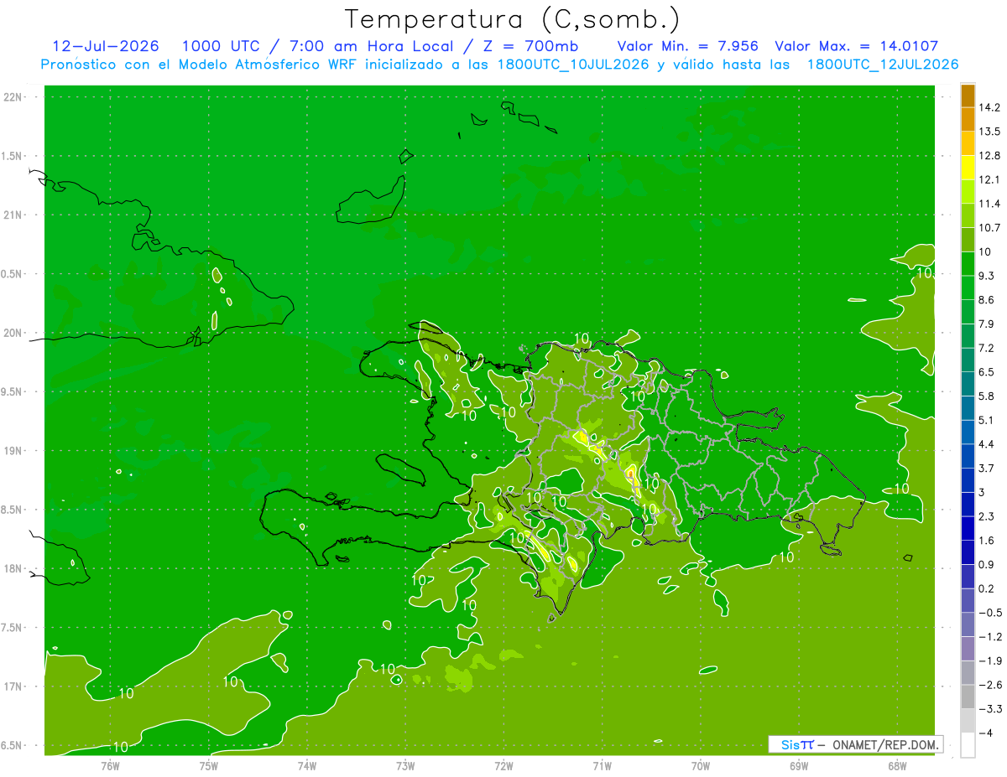1007x777 pixels.
Task: Click the longitude label '70W'
Action: pos(700,766)
